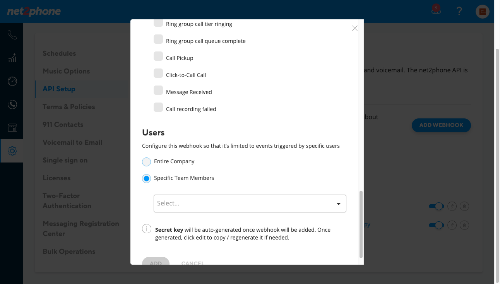Open the help question mark icon

[x=459, y=11]
